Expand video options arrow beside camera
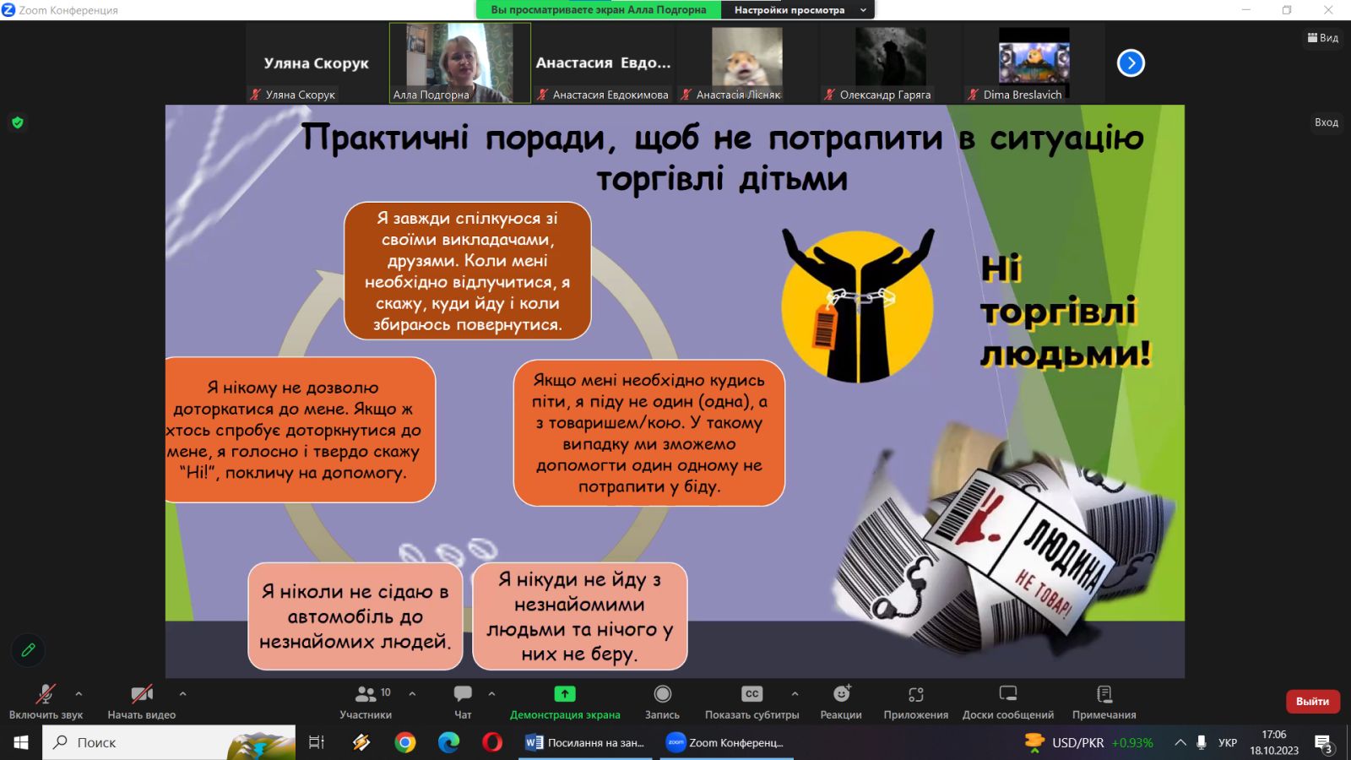 182,694
